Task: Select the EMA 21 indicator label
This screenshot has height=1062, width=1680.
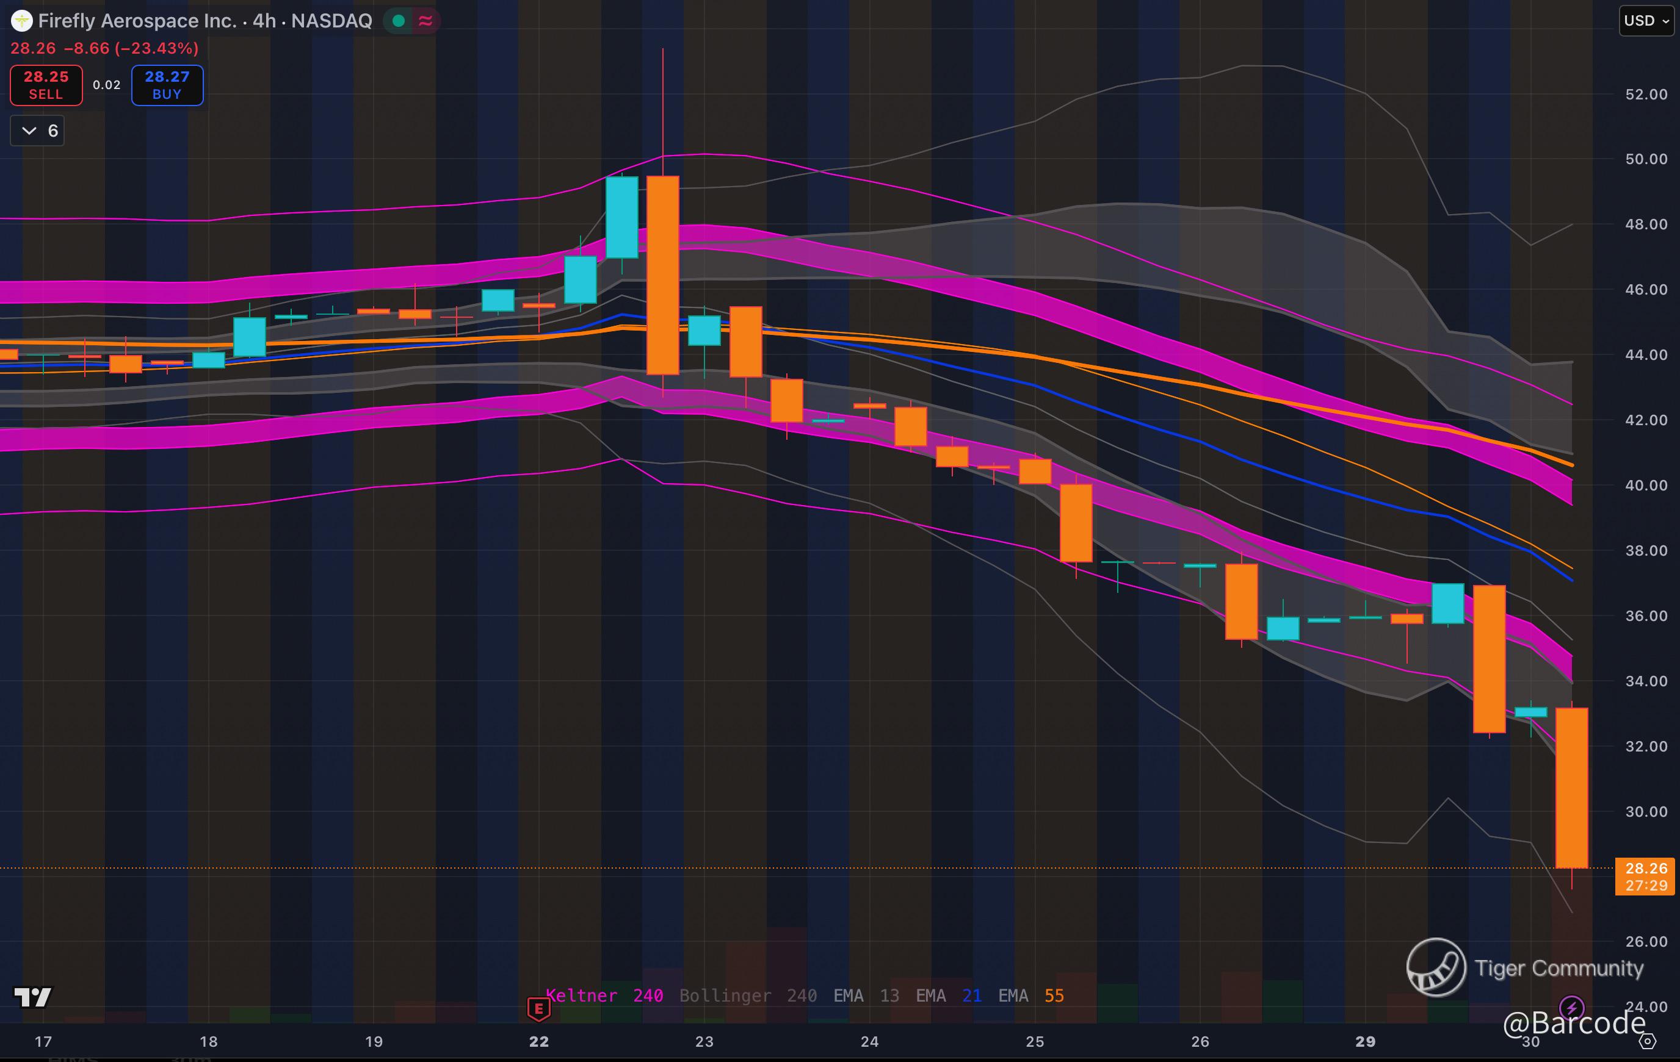Action: pos(948,996)
